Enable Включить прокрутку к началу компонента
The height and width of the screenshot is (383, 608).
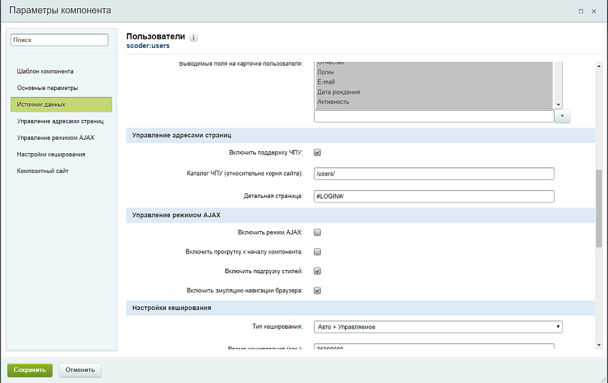click(317, 252)
